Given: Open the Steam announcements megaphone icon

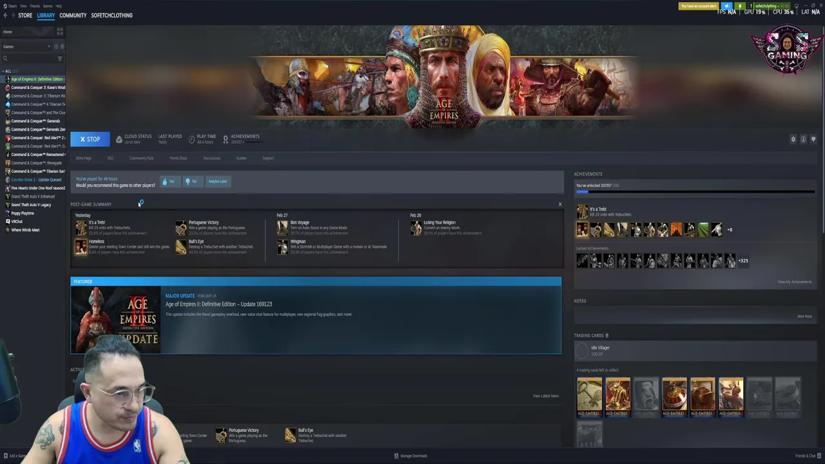Looking at the screenshot, I should pos(727,6).
